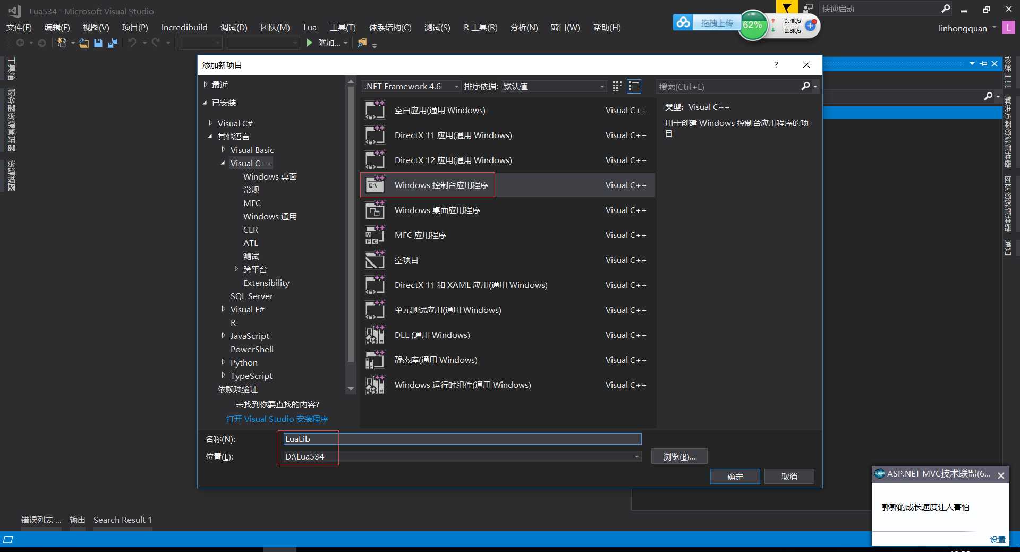Click the 确定 button
Screen dimensions: 1020x552
click(x=735, y=477)
